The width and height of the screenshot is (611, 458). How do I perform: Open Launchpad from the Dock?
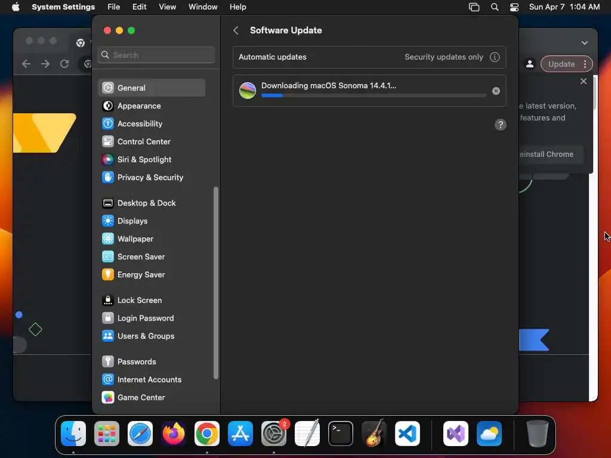(106, 434)
